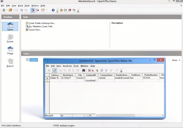The width and height of the screenshot is (183, 128).
Task: Toggle the Apply Filter icon
Action: click(x=102, y=70)
